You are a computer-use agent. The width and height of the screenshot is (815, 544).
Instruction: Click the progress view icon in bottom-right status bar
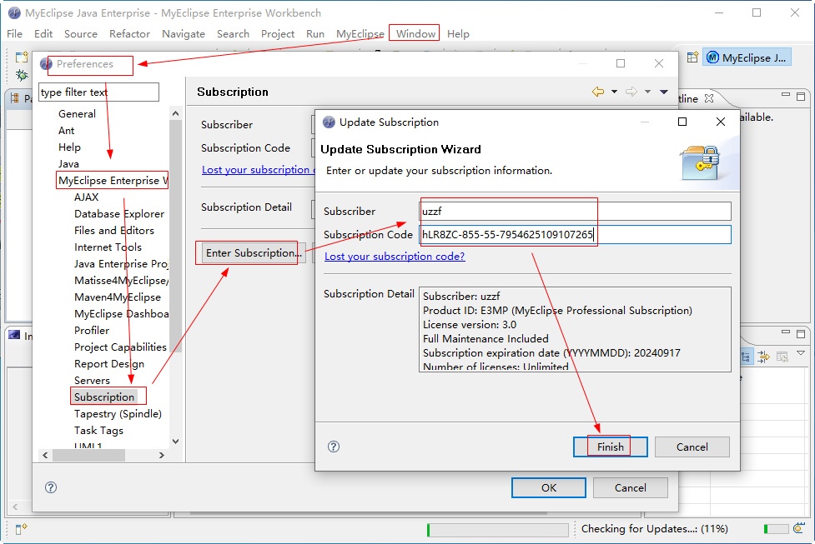click(x=799, y=528)
